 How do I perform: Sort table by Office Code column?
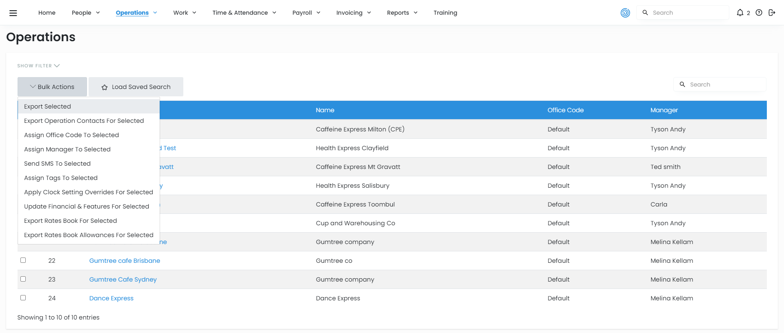[x=566, y=110]
